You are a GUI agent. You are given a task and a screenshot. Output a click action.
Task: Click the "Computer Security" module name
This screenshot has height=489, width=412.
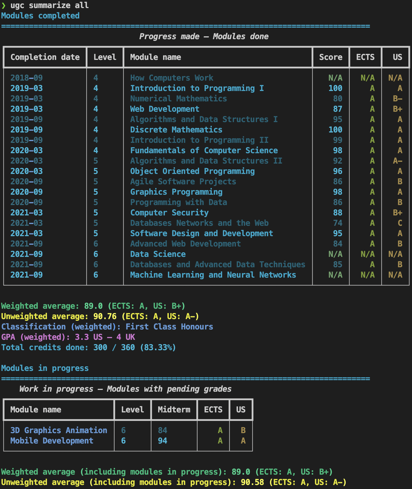[169, 213]
